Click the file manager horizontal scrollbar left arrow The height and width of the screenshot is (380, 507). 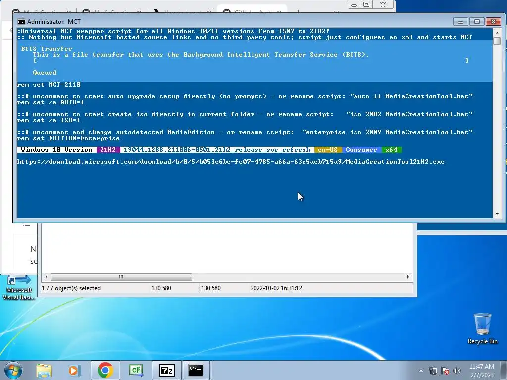[x=46, y=277]
